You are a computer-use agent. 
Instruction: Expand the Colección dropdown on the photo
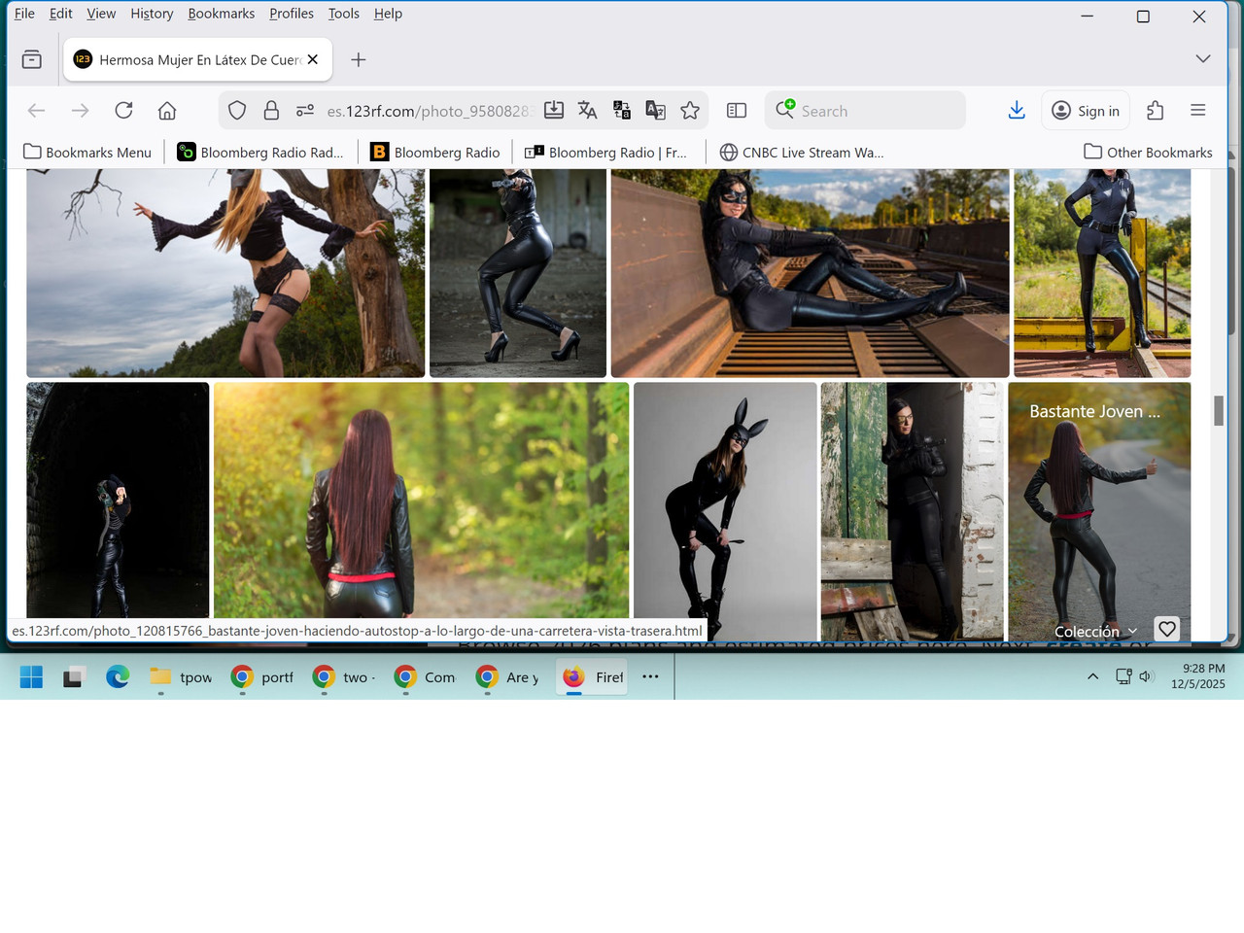coord(1095,631)
